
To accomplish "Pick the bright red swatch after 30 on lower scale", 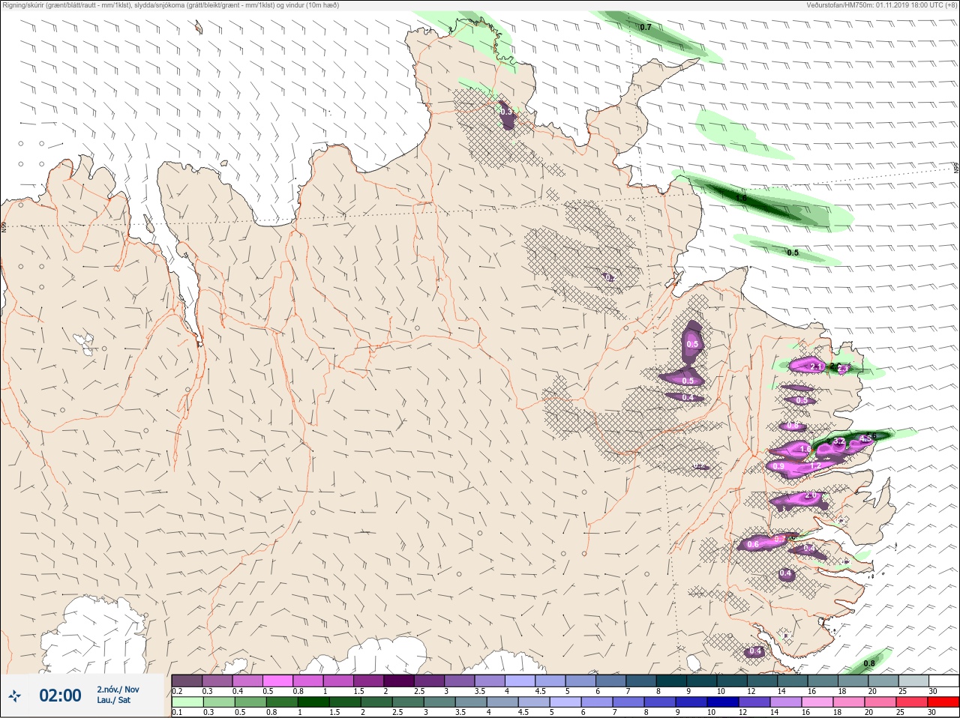I will point(943,702).
